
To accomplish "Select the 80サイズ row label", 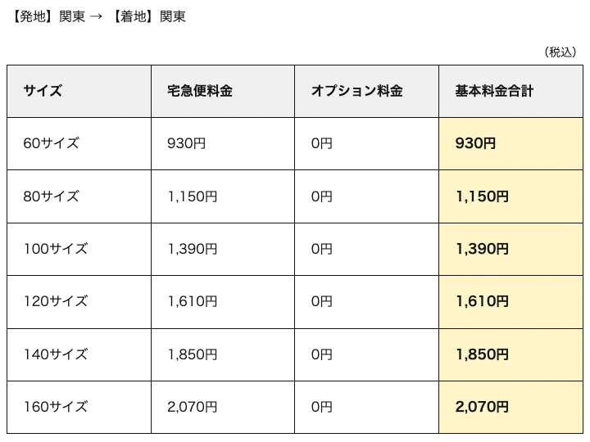I will coord(52,196).
